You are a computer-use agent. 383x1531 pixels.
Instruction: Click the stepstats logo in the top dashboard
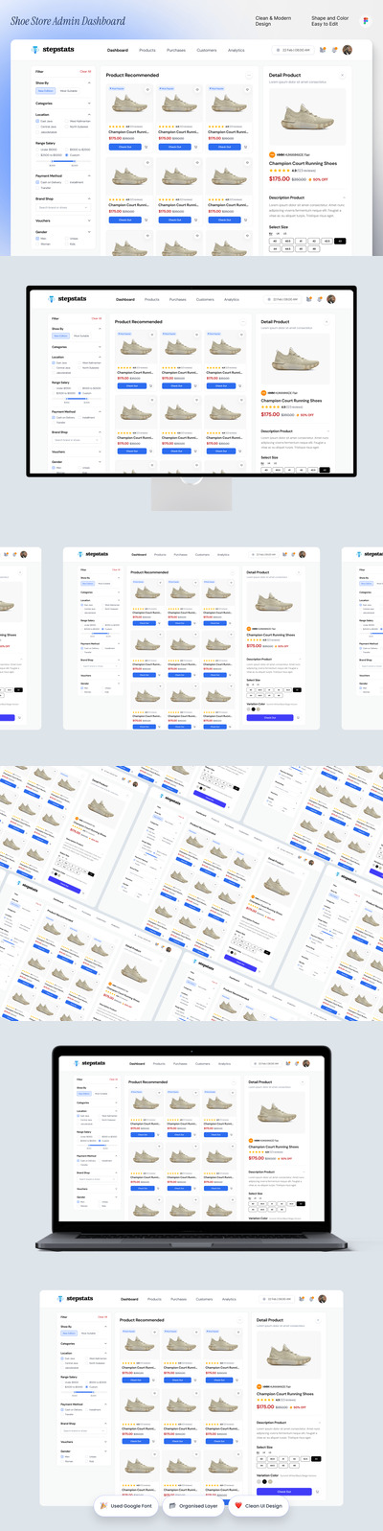(x=53, y=50)
